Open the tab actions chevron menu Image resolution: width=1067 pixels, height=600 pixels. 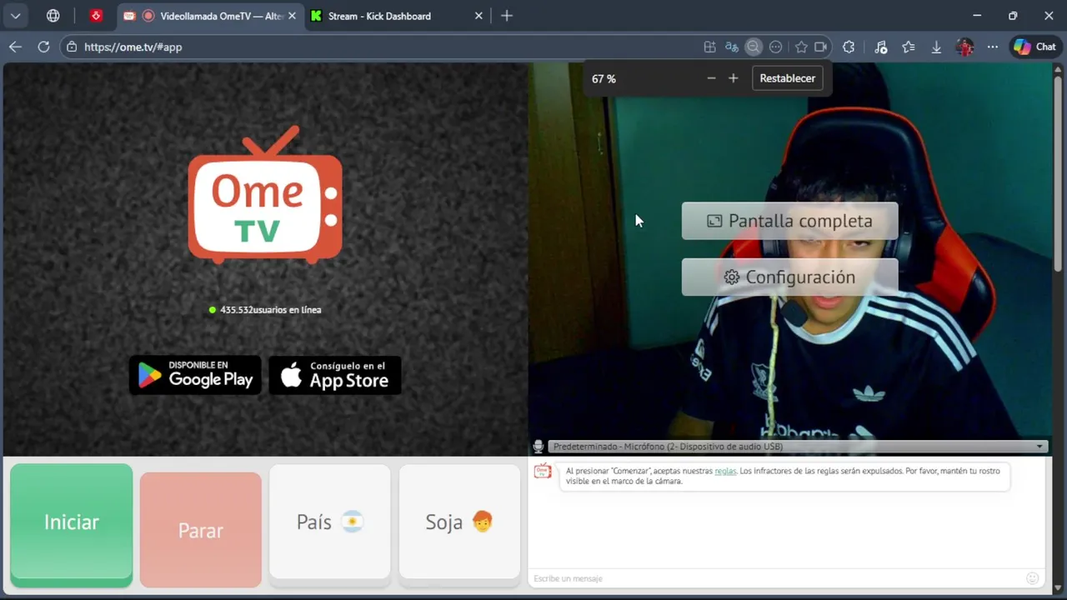click(16, 16)
